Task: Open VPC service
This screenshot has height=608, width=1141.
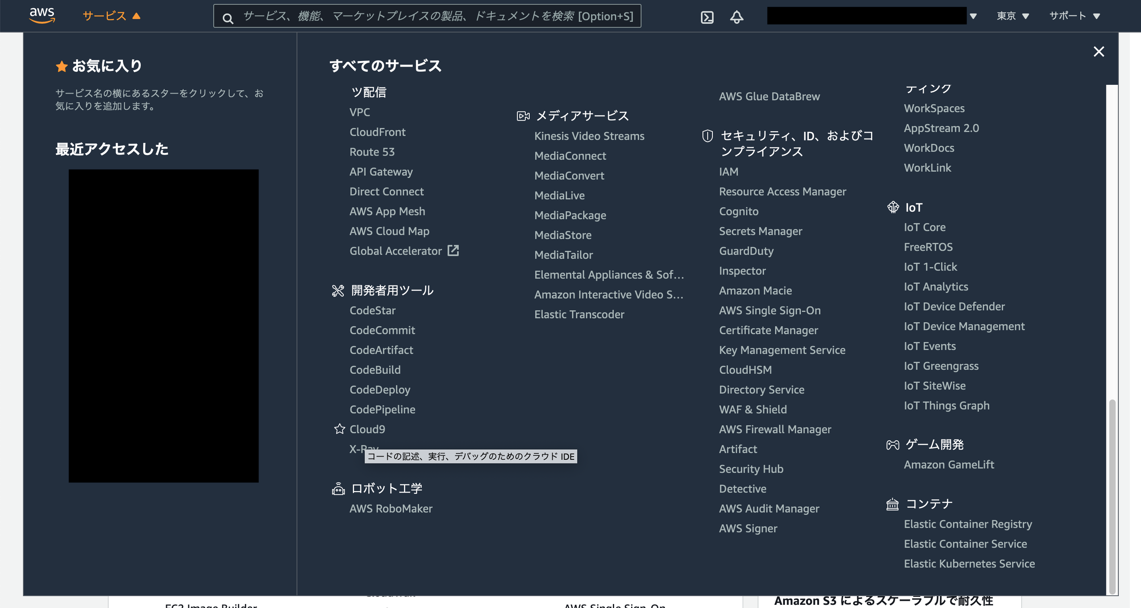Action: click(x=359, y=112)
